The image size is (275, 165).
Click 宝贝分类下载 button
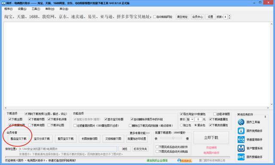[x=42, y=138]
